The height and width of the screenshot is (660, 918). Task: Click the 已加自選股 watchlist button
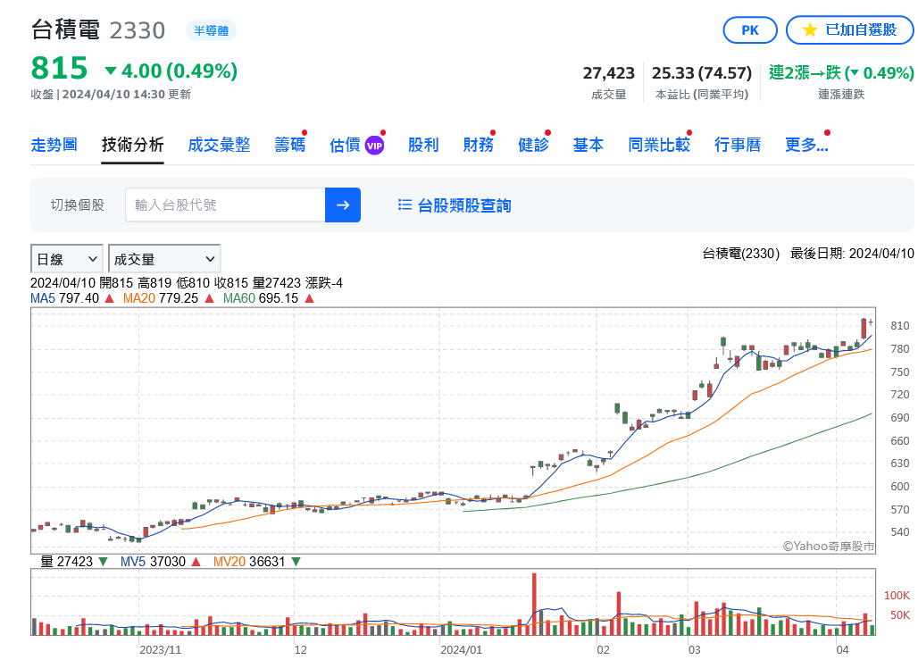click(849, 29)
